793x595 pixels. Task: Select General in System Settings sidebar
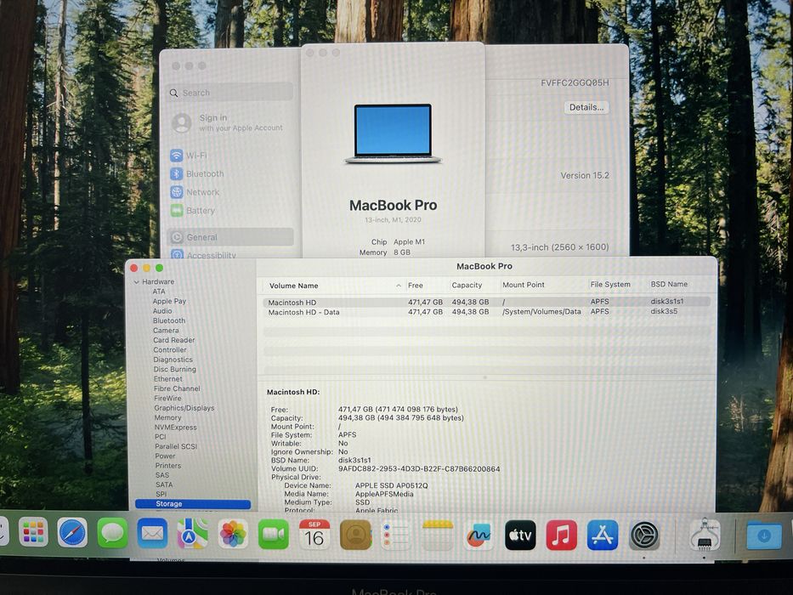pyautogui.click(x=231, y=237)
